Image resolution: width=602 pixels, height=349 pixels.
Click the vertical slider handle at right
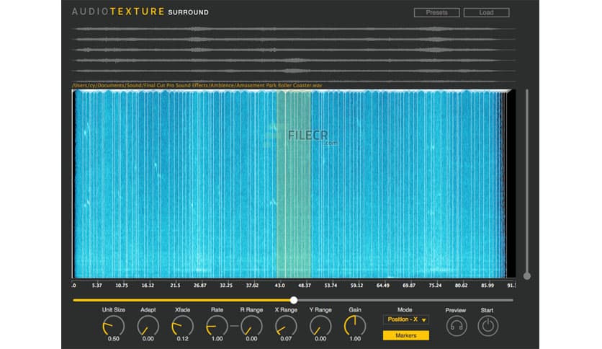click(527, 275)
